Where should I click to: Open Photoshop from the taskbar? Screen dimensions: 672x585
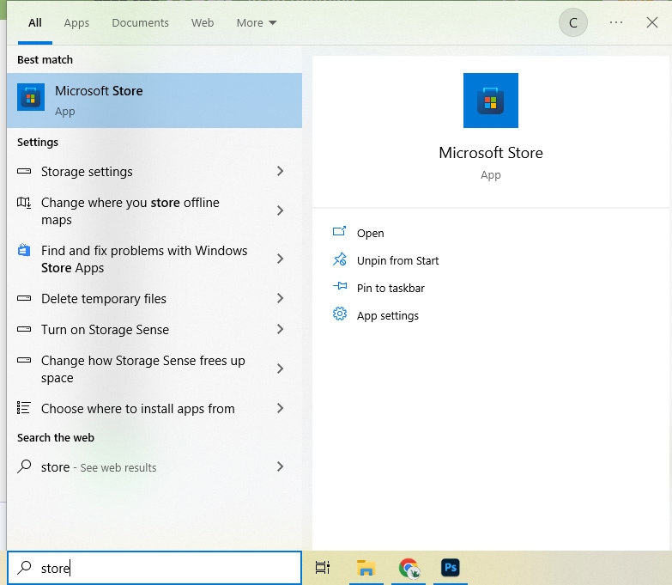[451, 568]
